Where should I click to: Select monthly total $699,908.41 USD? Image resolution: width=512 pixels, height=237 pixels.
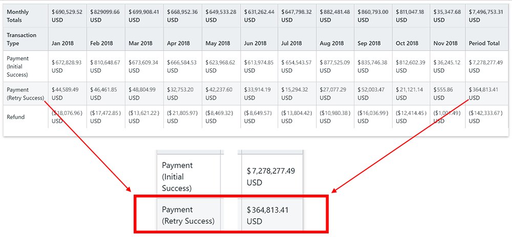coord(144,16)
